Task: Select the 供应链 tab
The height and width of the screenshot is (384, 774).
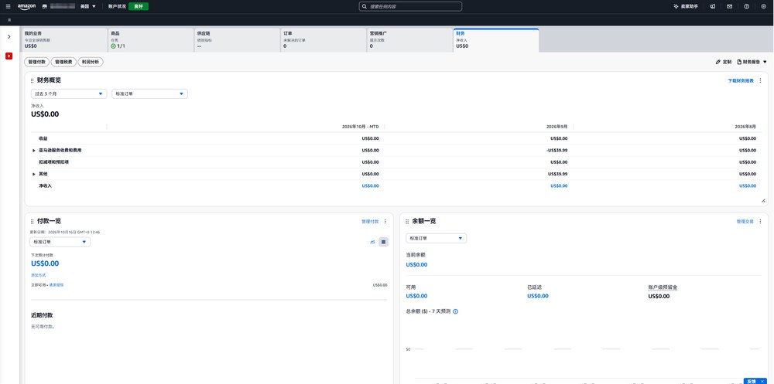Action: click(238, 40)
